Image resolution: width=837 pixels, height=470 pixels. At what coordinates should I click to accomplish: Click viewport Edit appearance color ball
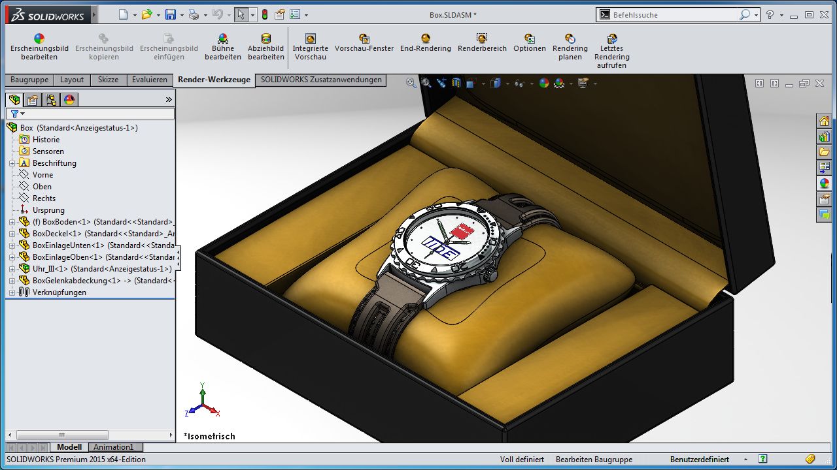point(543,83)
